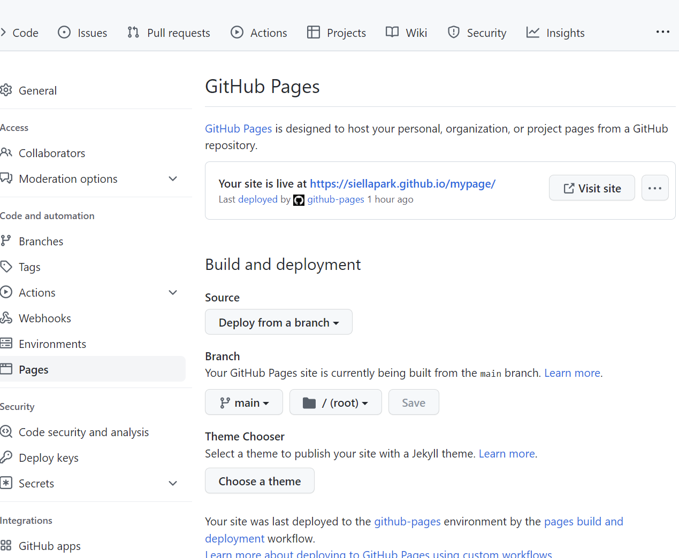Click the Moderation options comment icon

tap(6, 178)
